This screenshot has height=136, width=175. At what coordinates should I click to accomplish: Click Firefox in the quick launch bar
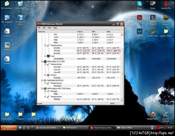(28, 128)
